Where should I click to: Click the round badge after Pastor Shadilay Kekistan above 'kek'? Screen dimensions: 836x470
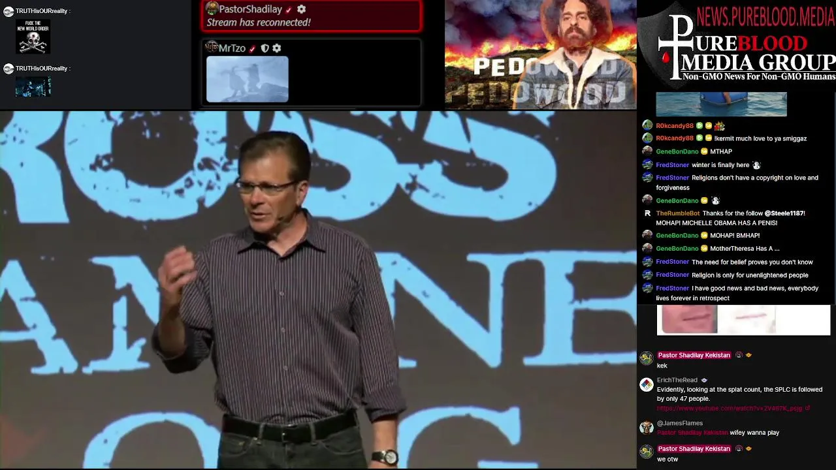pyautogui.click(x=739, y=355)
